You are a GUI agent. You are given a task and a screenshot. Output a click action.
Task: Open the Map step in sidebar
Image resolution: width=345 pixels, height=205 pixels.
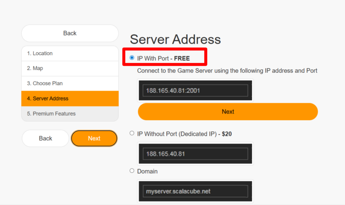point(70,68)
